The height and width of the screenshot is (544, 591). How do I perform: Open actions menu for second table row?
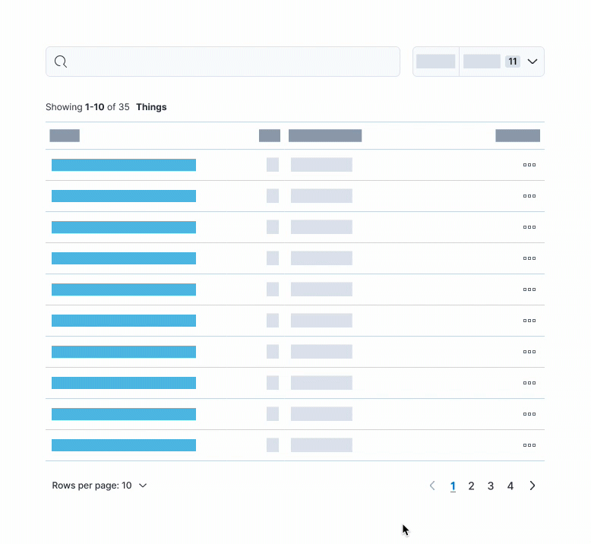529,196
